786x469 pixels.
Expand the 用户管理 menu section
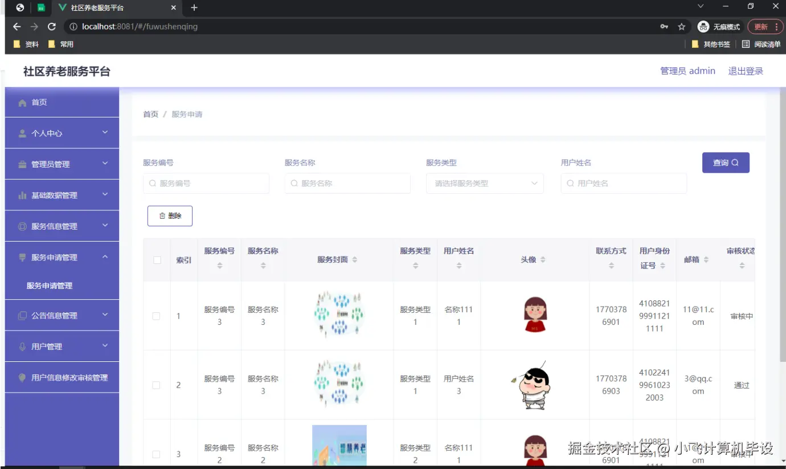tap(62, 346)
